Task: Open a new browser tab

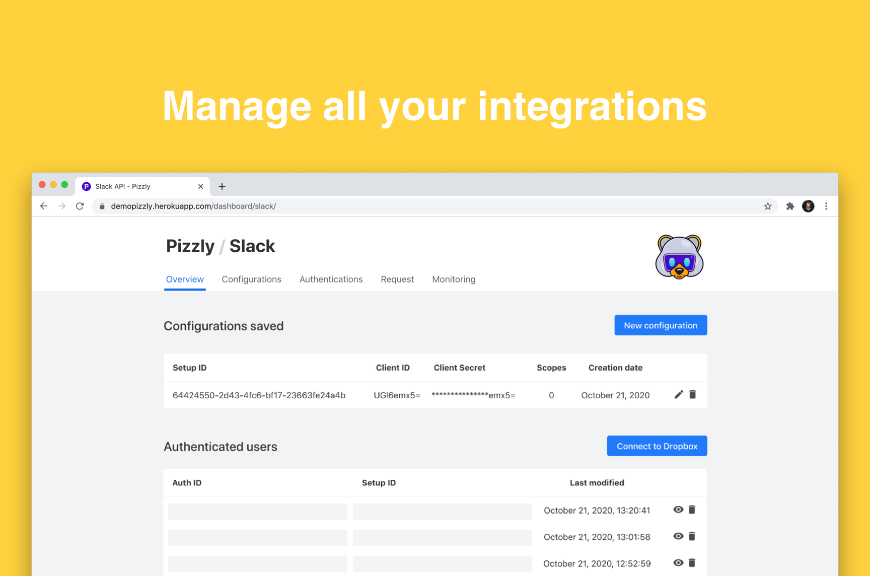Action: [222, 186]
